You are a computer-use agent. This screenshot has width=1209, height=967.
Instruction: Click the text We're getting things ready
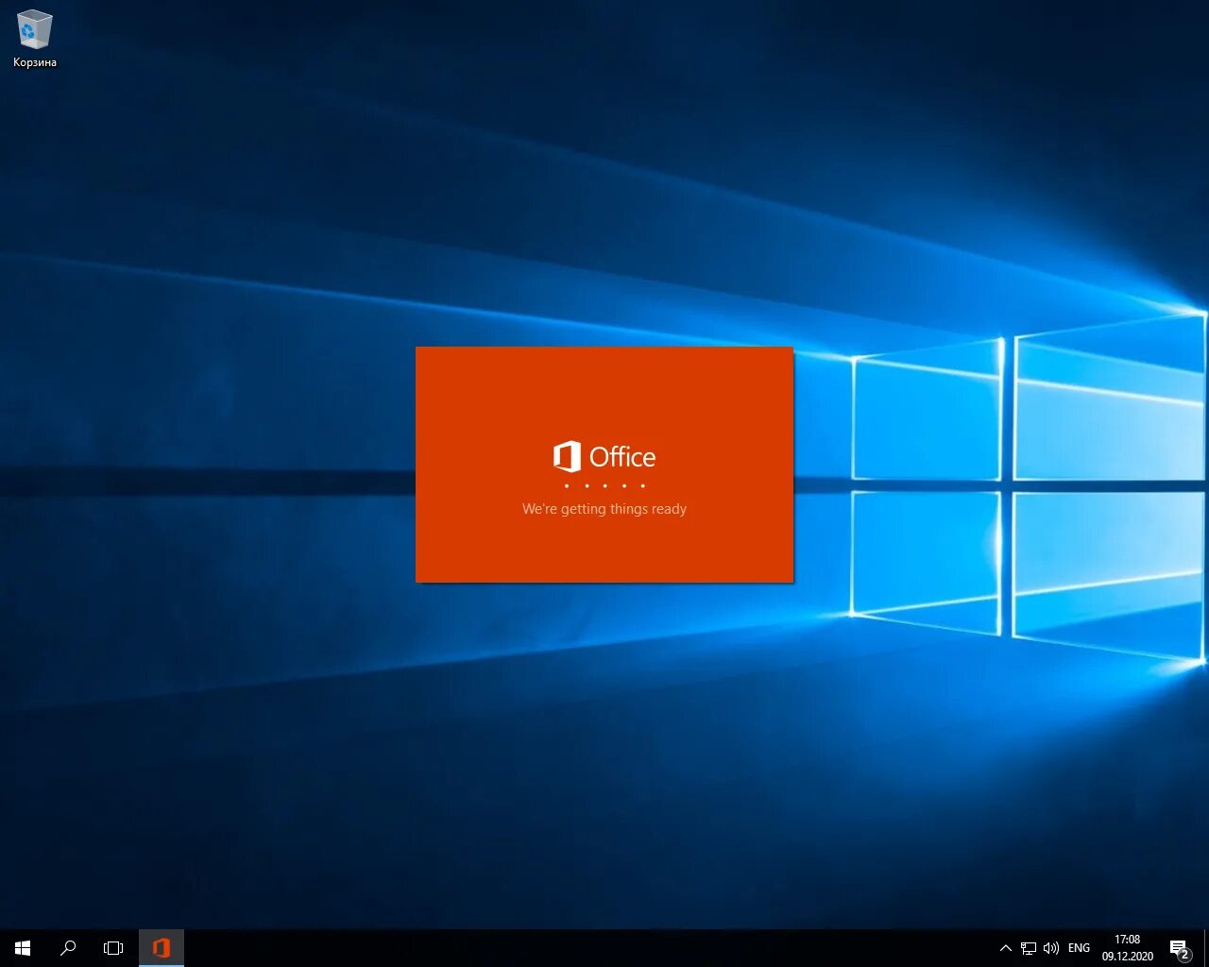point(604,508)
